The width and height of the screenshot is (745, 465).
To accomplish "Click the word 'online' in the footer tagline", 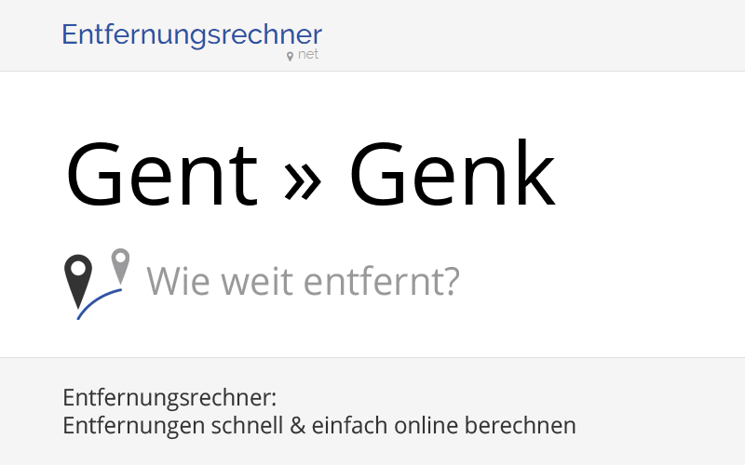I will [x=427, y=425].
